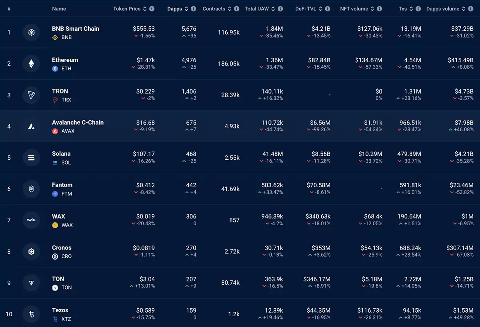
Task: Sort table by NFT volume arrows
Action: [x=372, y=9]
